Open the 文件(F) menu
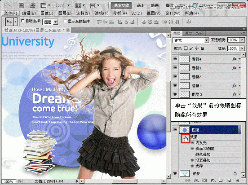Image resolution: width=248 pixels, height=185 pixels. tap(11, 13)
